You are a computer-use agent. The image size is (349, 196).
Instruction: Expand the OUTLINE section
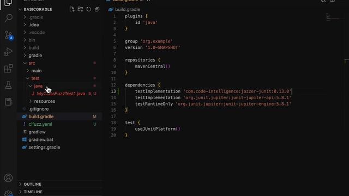pos(32,184)
